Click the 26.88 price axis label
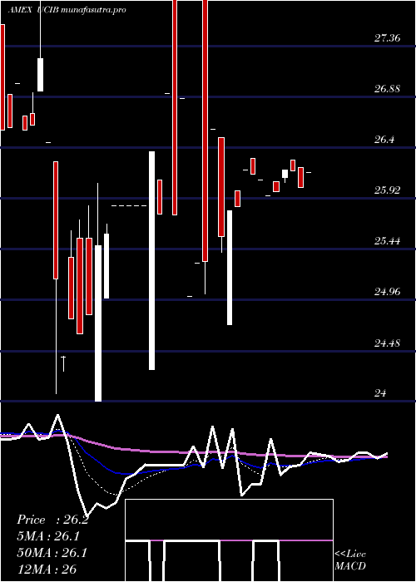This screenshot has width=416, height=582. click(x=388, y=89)
